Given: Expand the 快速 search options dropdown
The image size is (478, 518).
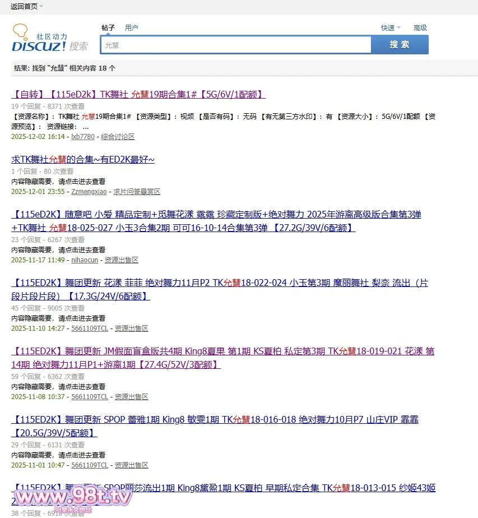Looking at the screenshot, I should pos(391,27).
